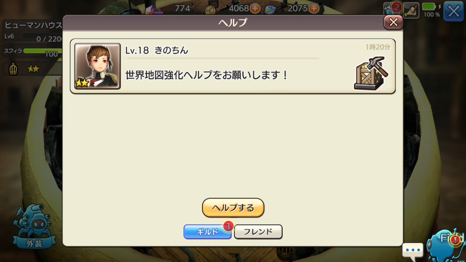466x262 pixels.
Task: Tap the ヘルプする help button
Action: [x=233, y=208]
